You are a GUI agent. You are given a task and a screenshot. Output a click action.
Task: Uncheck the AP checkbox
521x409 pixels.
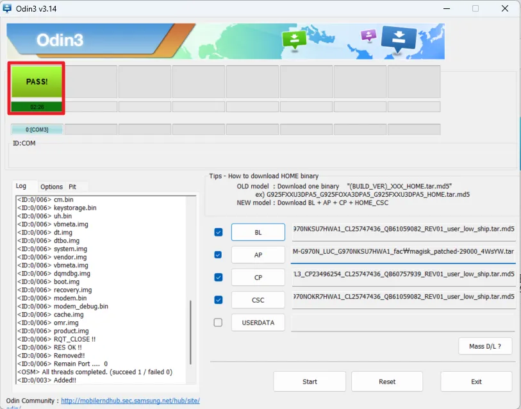(219, 255)
